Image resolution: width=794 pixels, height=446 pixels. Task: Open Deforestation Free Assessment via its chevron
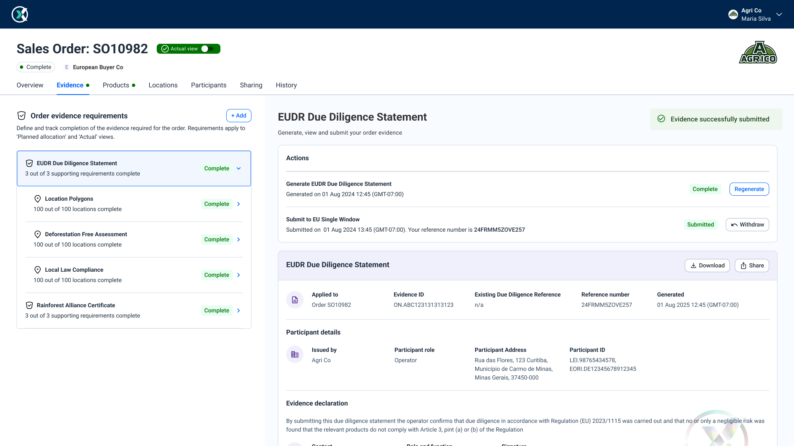tap(239, 240)
